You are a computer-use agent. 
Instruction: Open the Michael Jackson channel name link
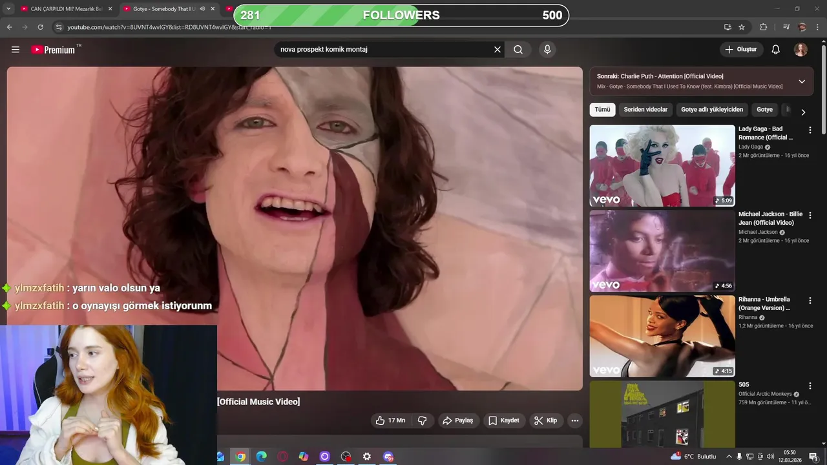[758, 232]
